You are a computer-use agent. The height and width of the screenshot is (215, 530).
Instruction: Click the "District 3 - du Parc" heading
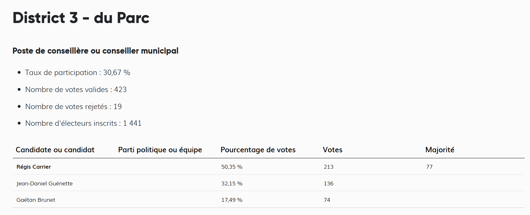point(81,18)
